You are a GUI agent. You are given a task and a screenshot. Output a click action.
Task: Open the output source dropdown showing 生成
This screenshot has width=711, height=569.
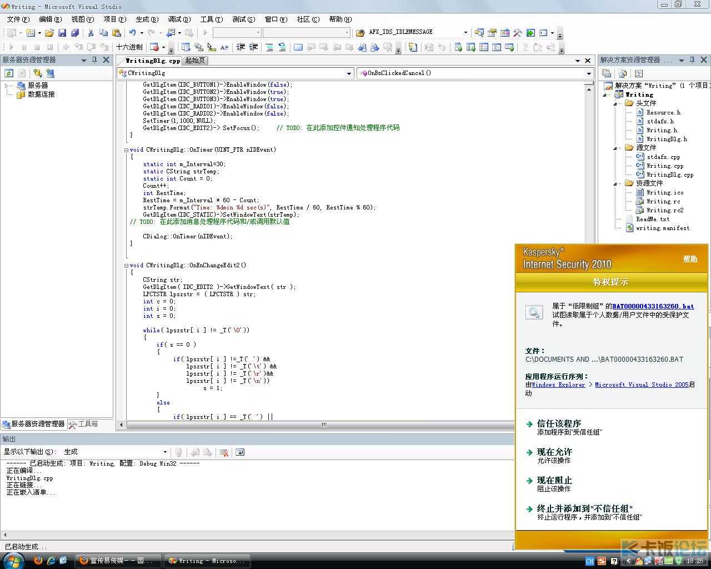pos(165,452)
